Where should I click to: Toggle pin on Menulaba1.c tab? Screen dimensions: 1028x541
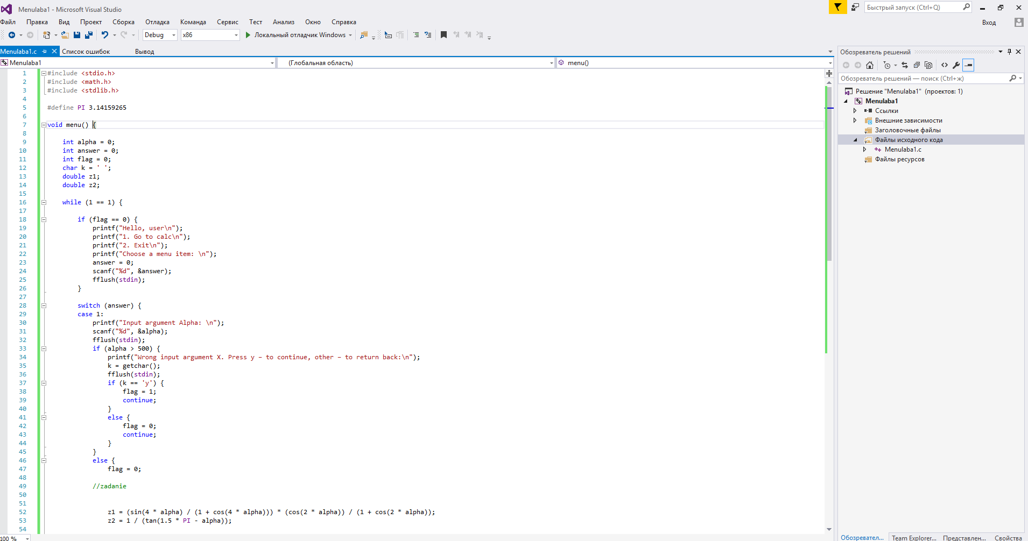pos(45,52)
